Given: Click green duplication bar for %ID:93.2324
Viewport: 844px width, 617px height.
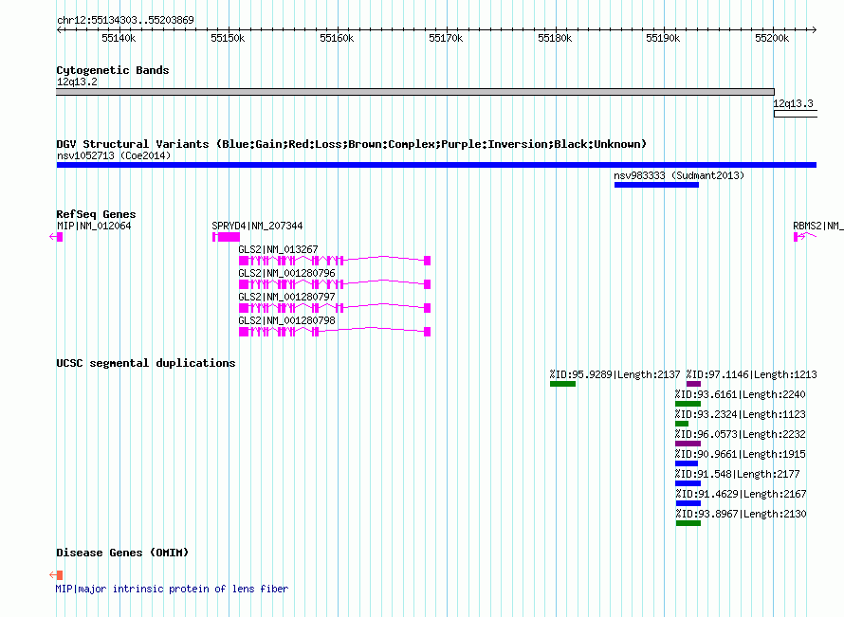Looking at the screenshot, I should (682, 424).
